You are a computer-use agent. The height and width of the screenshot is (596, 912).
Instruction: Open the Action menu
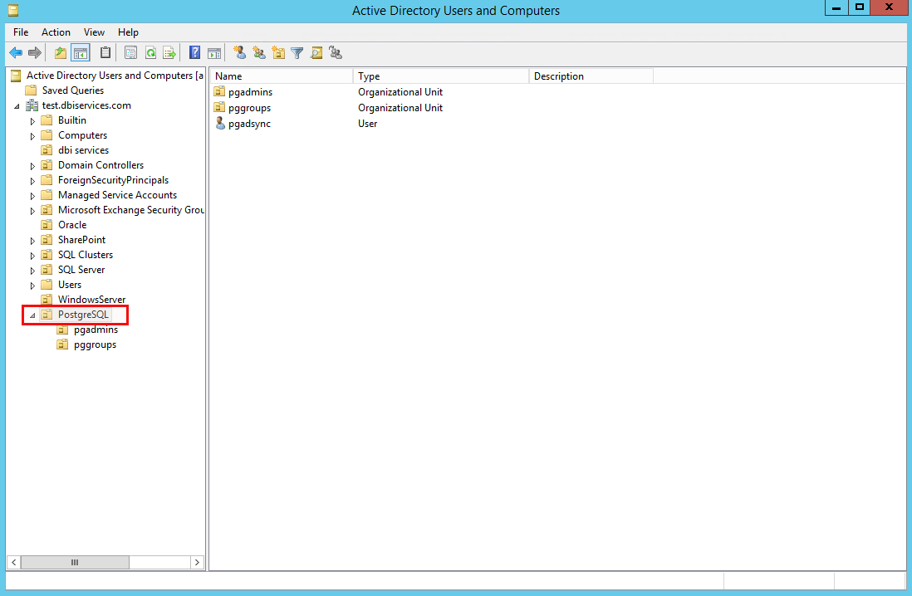pyautogui.click(x=56, y=32)
